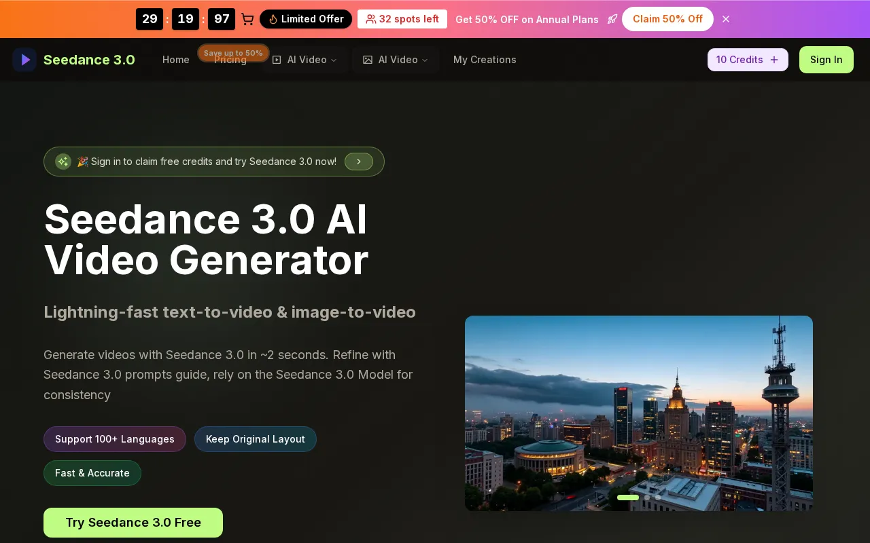Click 'Get 50% OFF on Annual Plans' text
This screenshot has width=870, height=543.
[527, 19]
